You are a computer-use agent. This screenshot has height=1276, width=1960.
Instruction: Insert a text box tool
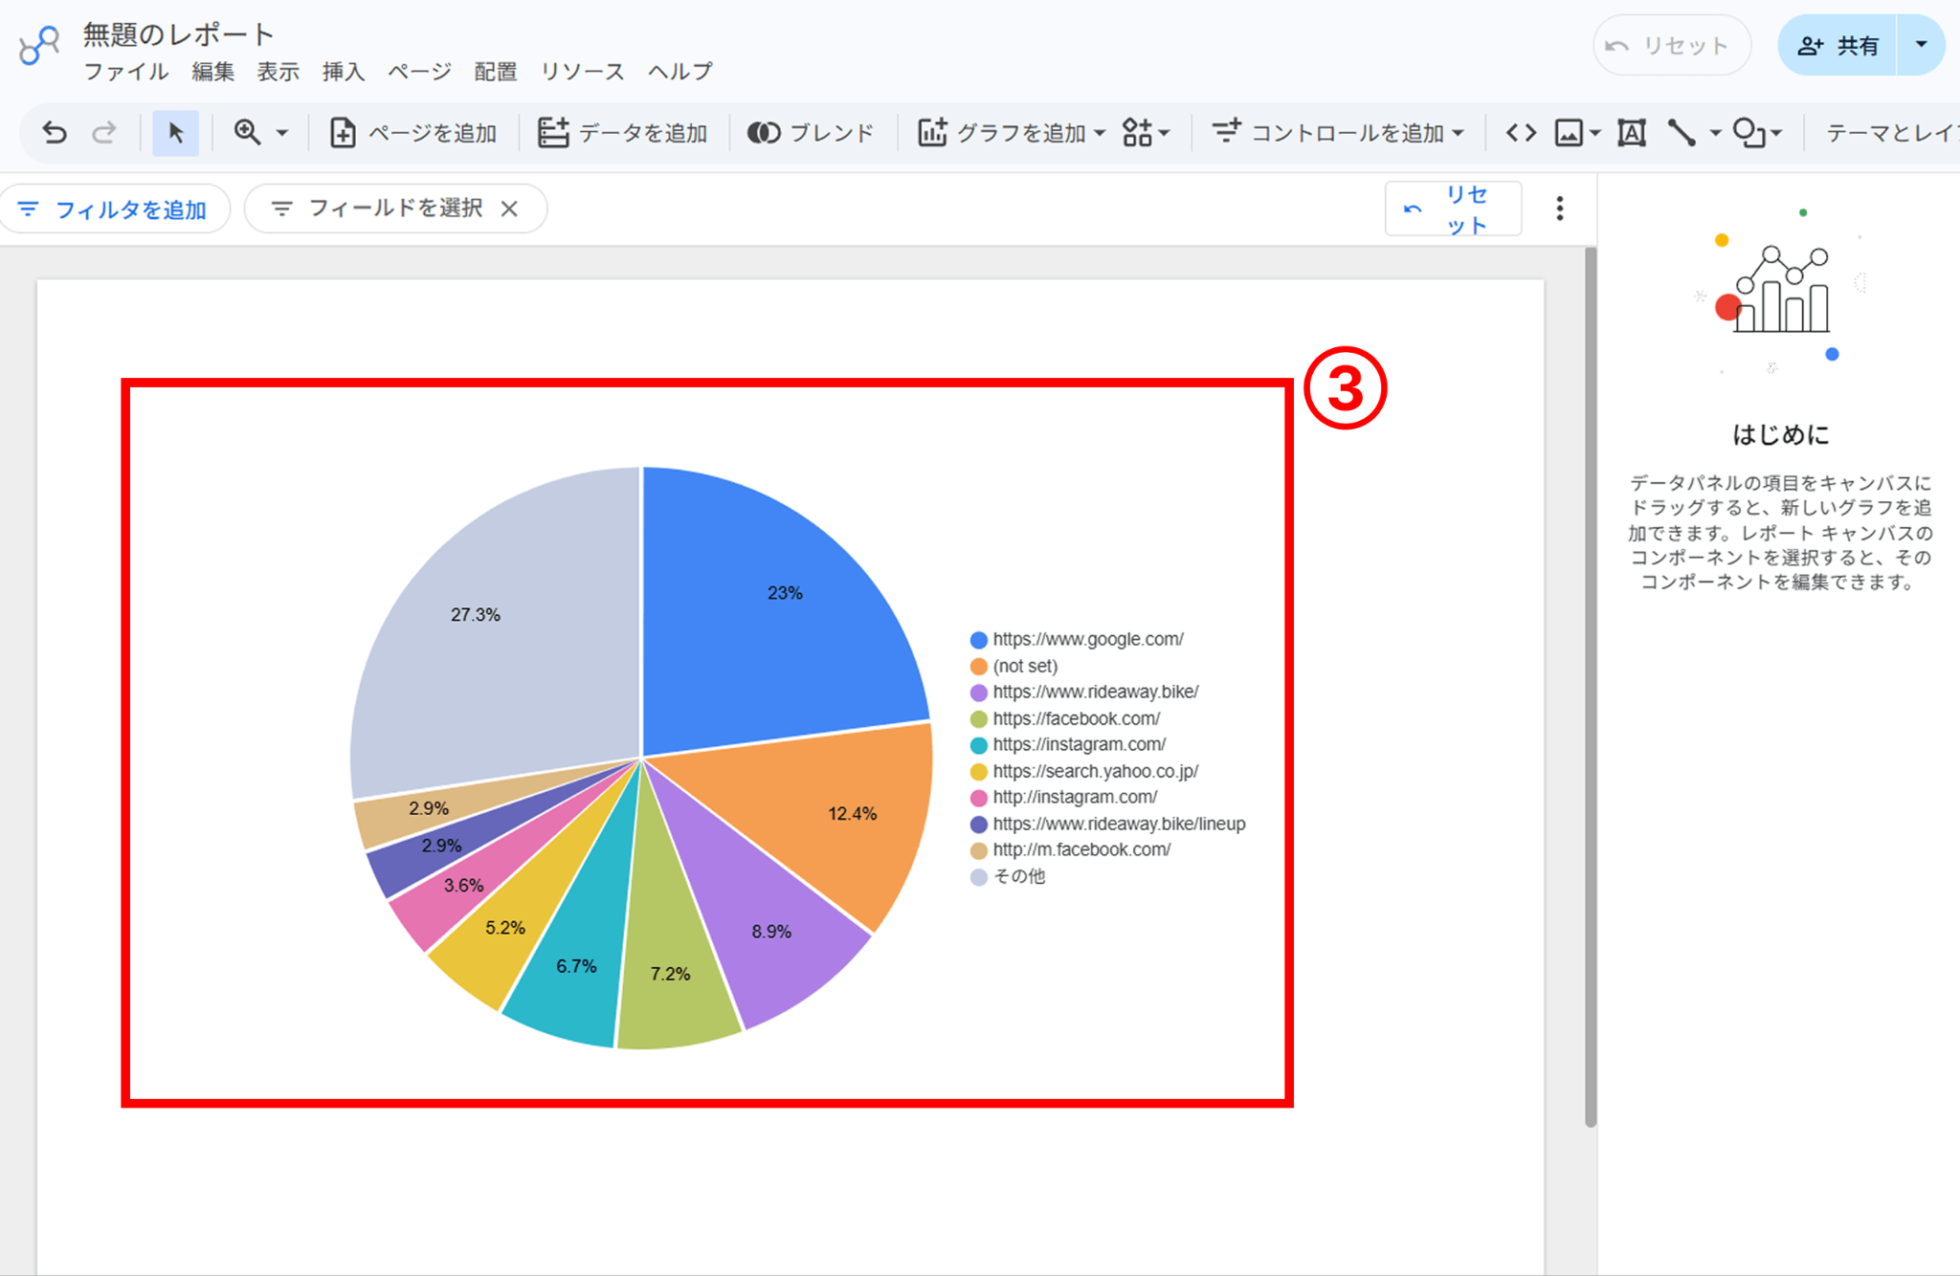pyautogui.click(x=1632, y=132)
